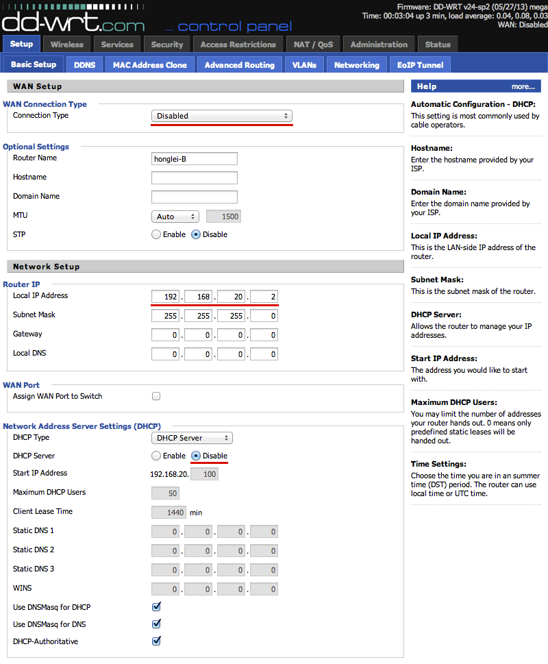This screenshot has width=548, height=664.
Task: Click Subnet Mask last octet field
Action: [x=264, y=315]
